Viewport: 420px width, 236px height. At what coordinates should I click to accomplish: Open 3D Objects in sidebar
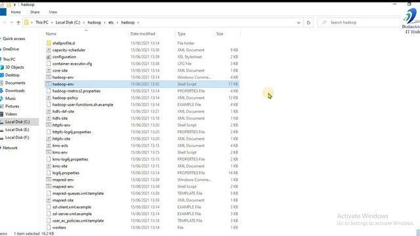pos(14,67)
